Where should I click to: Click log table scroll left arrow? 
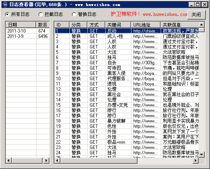pos(57,160)
